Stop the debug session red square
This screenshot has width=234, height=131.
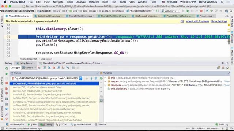7,83
